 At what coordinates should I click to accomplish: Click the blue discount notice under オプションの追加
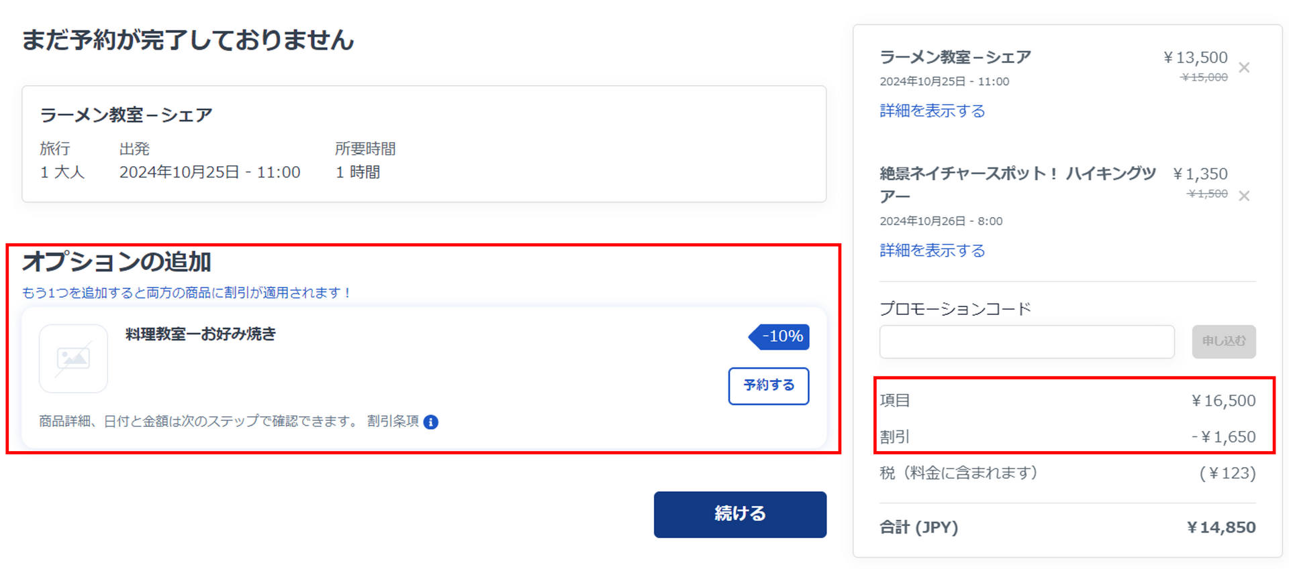[186, 293]
